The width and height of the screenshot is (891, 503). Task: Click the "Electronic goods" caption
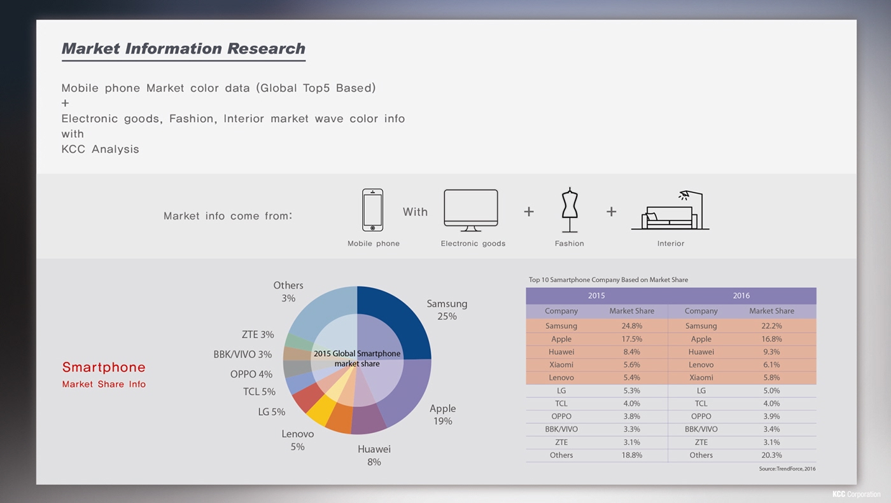coord(473,244)
